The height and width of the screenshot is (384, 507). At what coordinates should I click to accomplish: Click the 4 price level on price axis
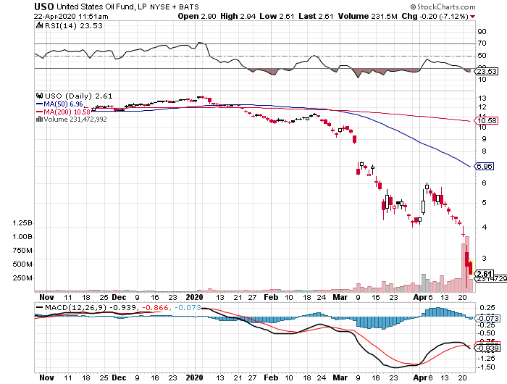point(484,227)
